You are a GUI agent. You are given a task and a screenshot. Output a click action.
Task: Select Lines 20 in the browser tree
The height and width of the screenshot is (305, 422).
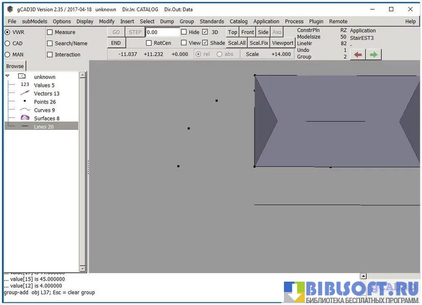tap(44, 127)
